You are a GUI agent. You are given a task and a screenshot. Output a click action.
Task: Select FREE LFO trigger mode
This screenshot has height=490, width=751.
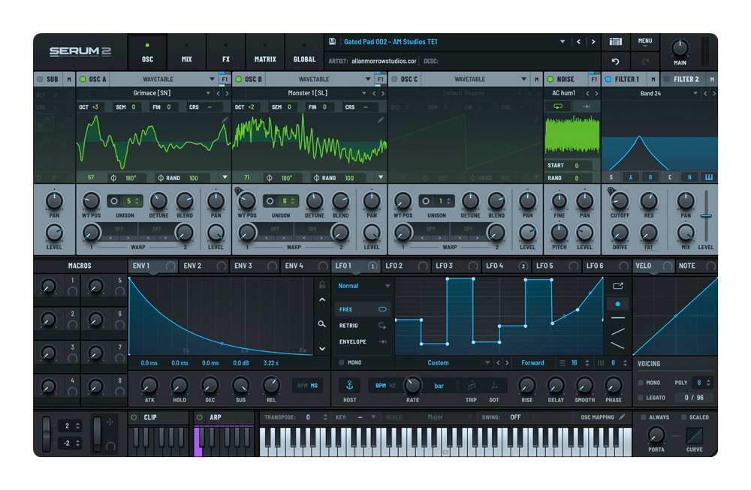tap(363, 310)
